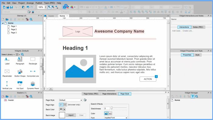Image resolution: width=213 pixels, height=120 pixels.
Task: Toggle page align left option
Action: point(61,105)
